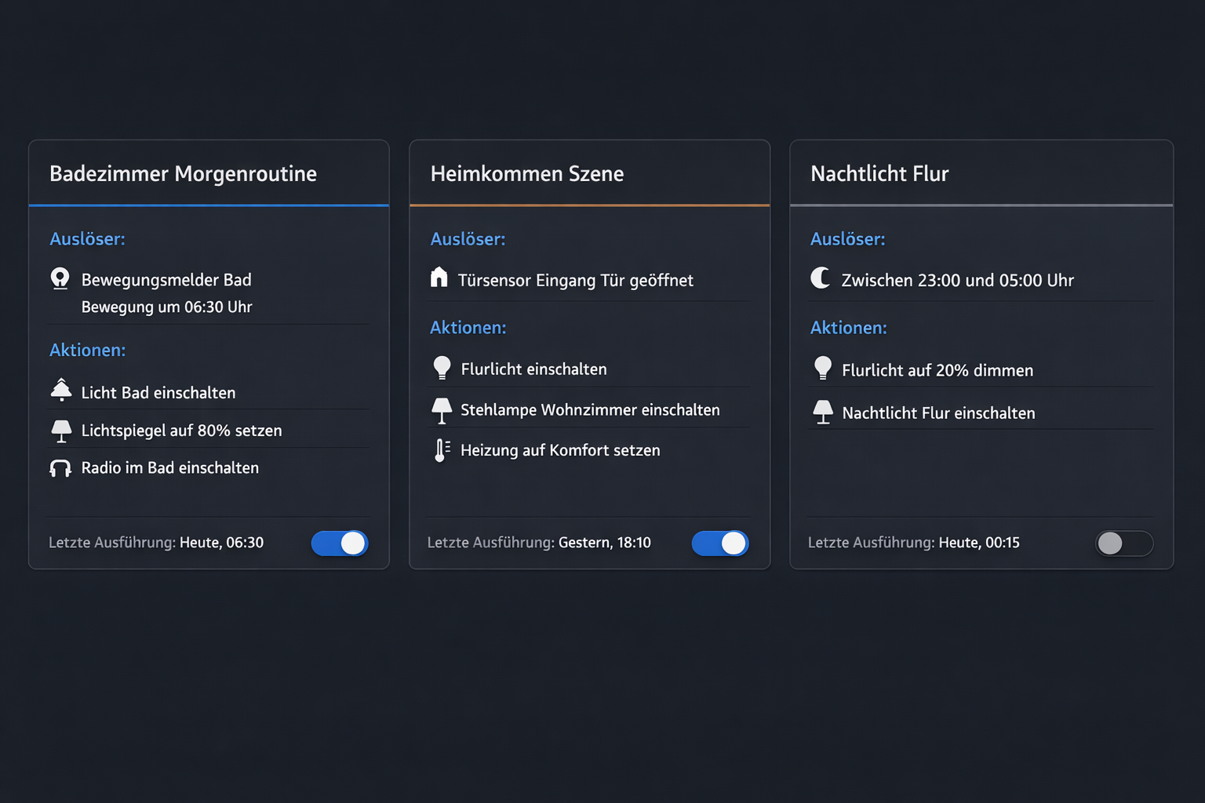Click the Aktionen heading in Heimkommen Szene
Image resolution: width=1205 pixels, height=803 pixels.
(x=468, y=327)
